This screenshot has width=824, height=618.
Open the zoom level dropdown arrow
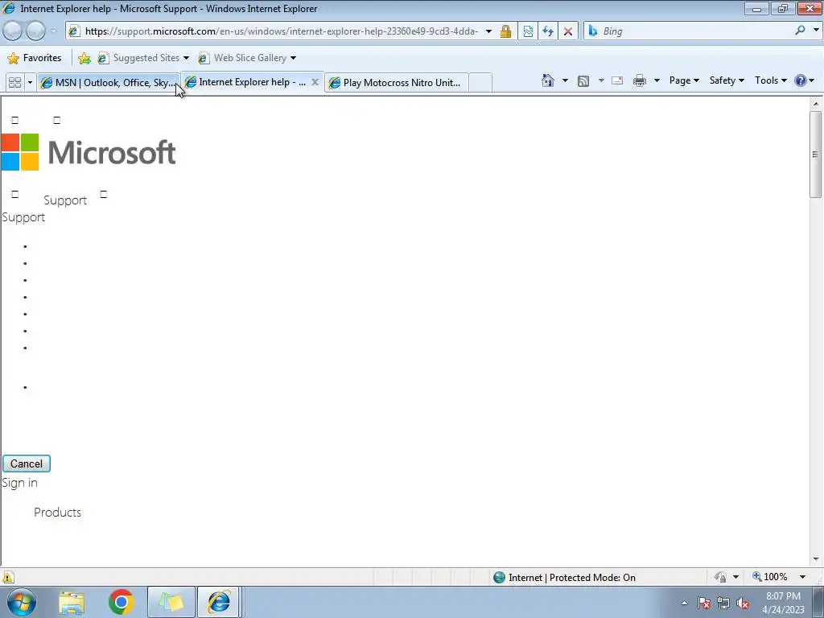pos(802,577)
